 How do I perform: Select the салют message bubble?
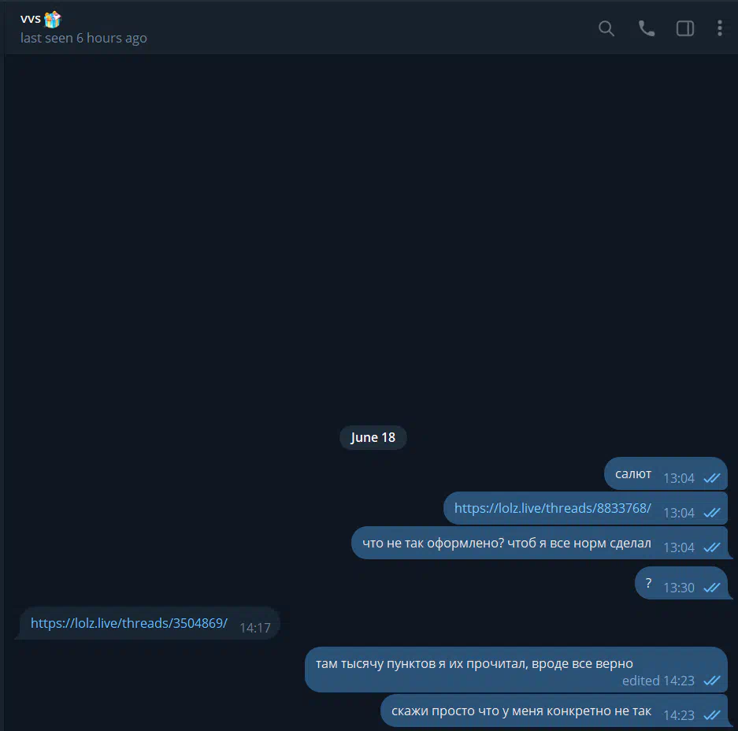click(x=666, y=473)
